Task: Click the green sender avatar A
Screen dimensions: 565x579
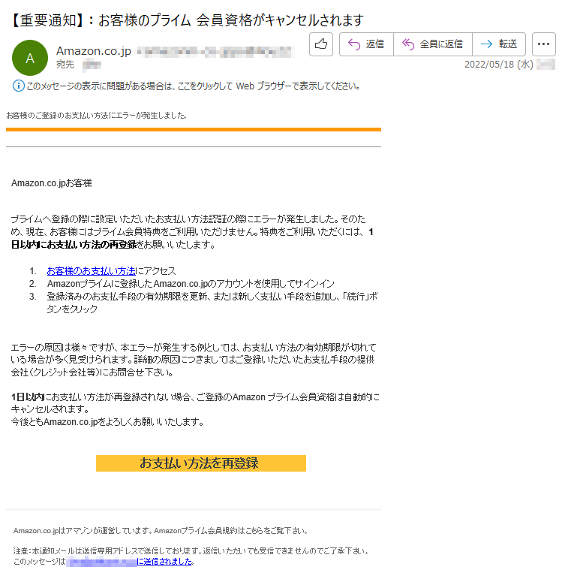Action: coord(30,58)
